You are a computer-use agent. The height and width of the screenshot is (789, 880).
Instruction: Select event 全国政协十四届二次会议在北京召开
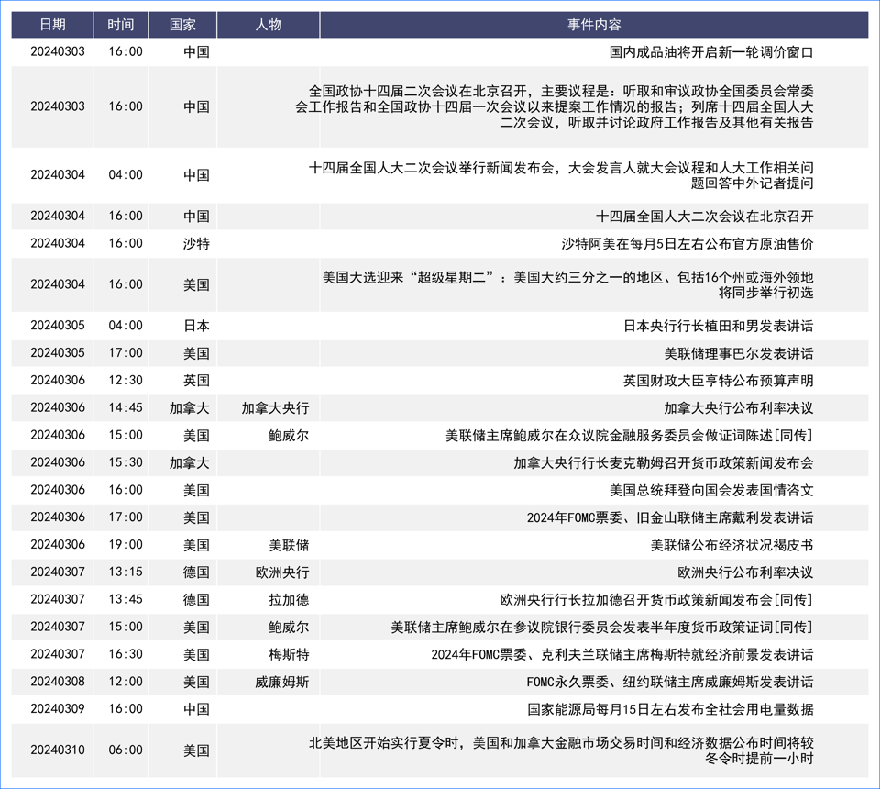point(555,106)
